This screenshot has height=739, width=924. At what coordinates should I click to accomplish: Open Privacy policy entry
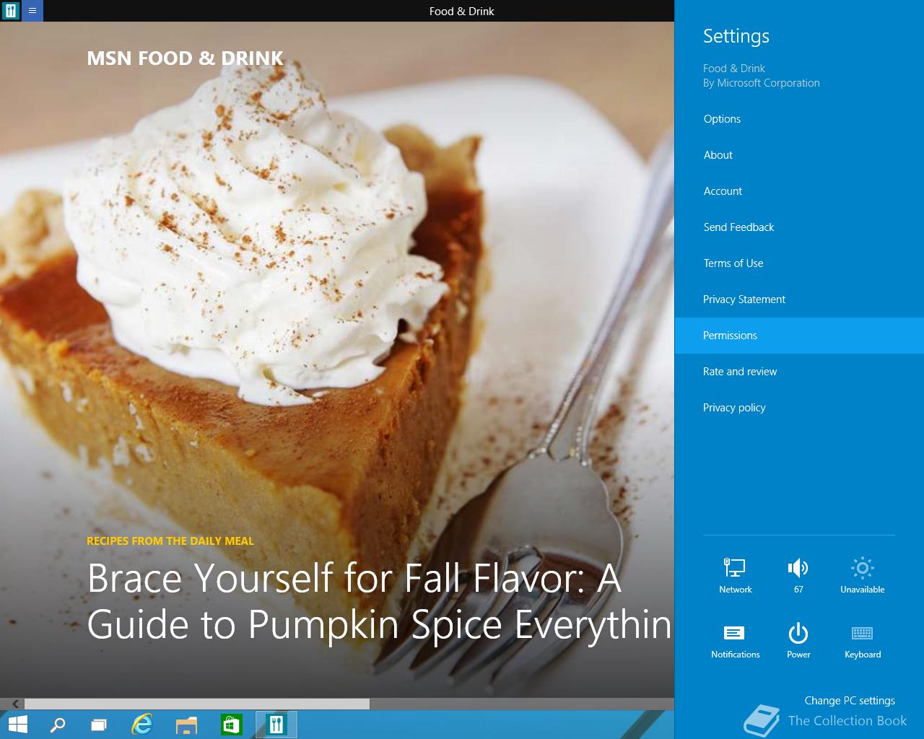pyautogui.click(x=799, y=408)
